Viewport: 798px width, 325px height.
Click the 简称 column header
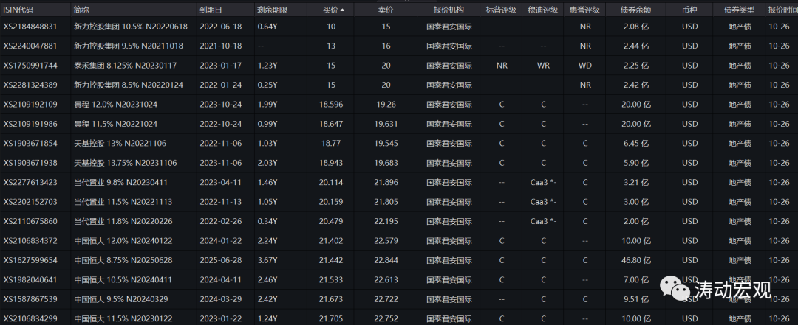pyautogui.click(x=82, y=10)
